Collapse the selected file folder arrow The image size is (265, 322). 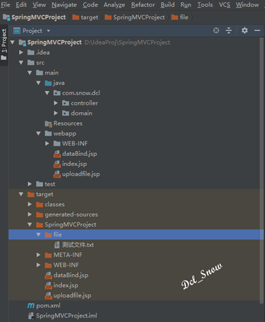pos(38,235)
